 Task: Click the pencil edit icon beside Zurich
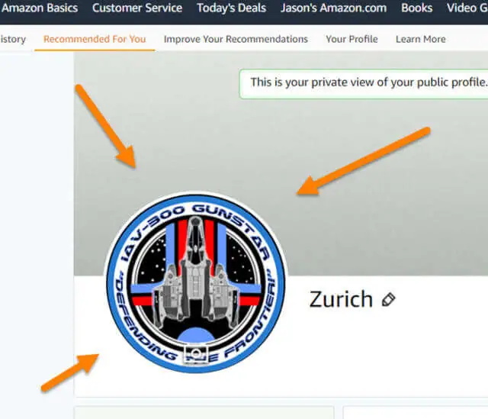[388, 300]
